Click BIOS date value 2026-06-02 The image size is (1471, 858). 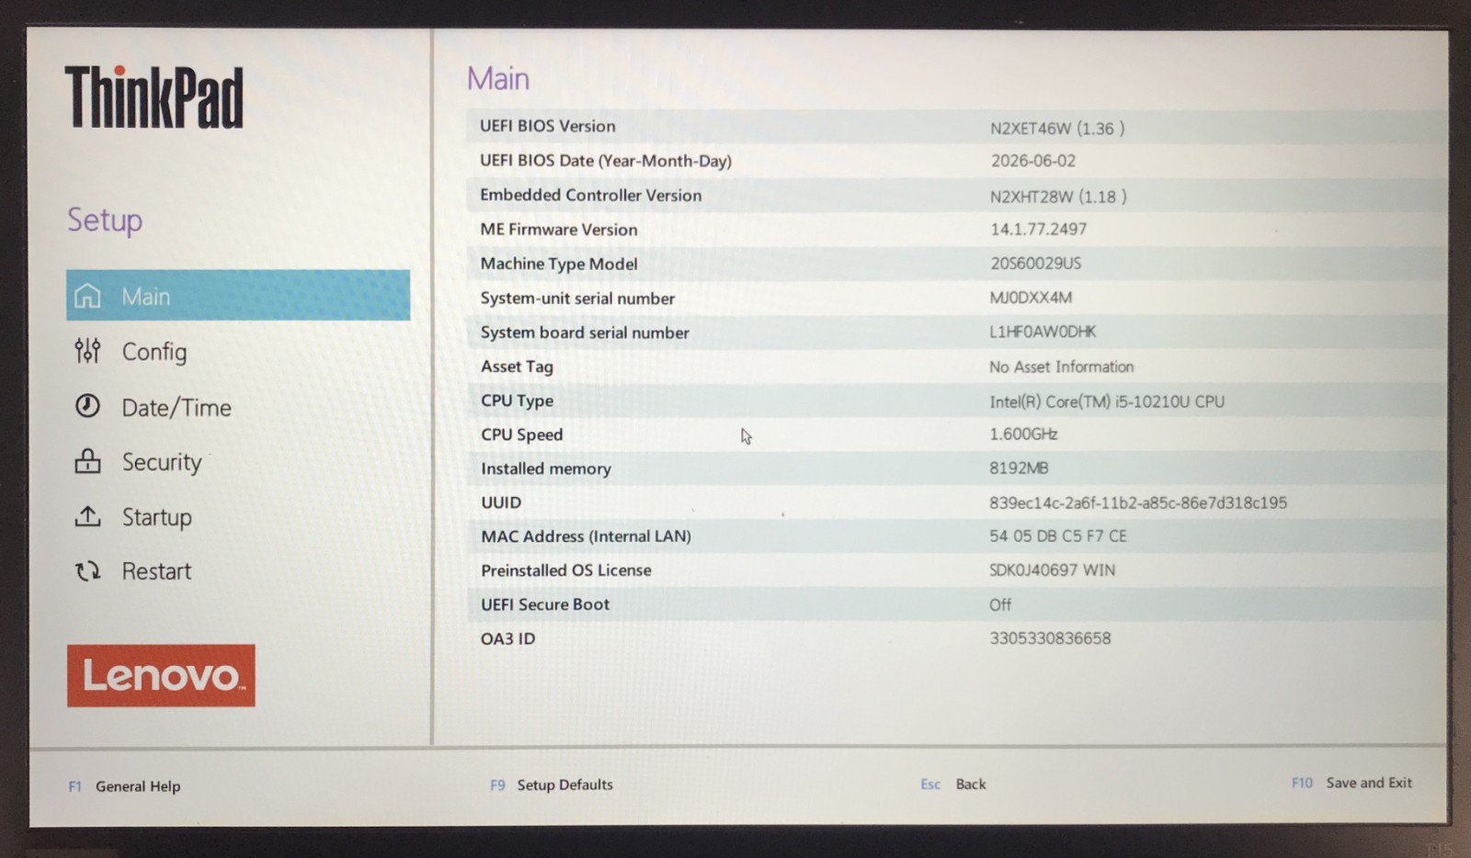tap(1032, 161)
